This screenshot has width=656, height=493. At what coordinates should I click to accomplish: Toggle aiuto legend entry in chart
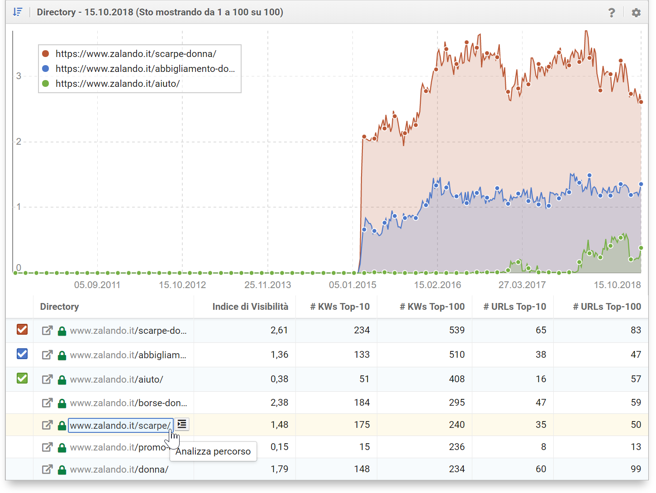tap(111, 84)
